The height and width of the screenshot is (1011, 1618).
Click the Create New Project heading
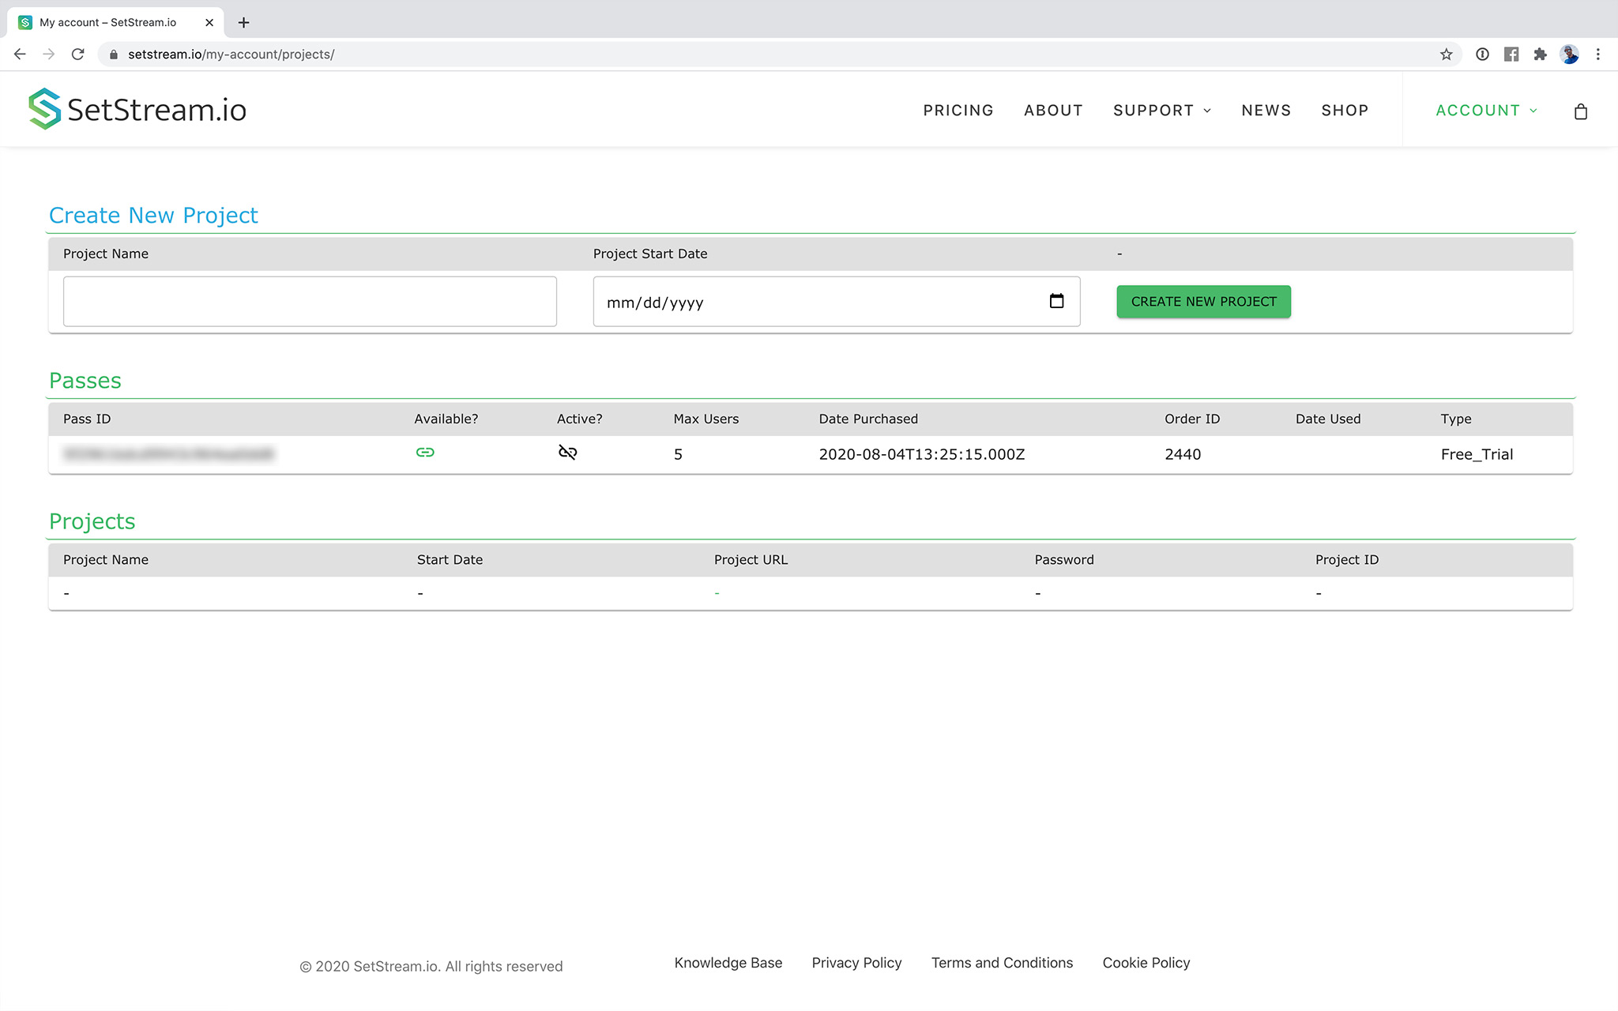click(153, 216)
